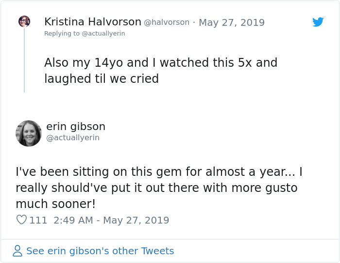
Task: Click the words "much sooner!" in erin's tweet
Action: pos(55,204)
